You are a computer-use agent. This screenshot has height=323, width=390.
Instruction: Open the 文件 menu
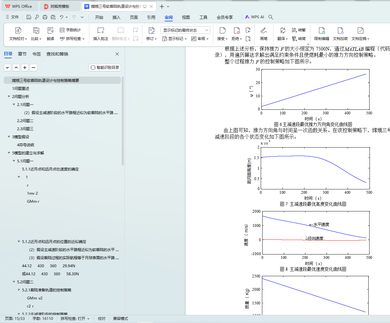[x=12, y=17]
